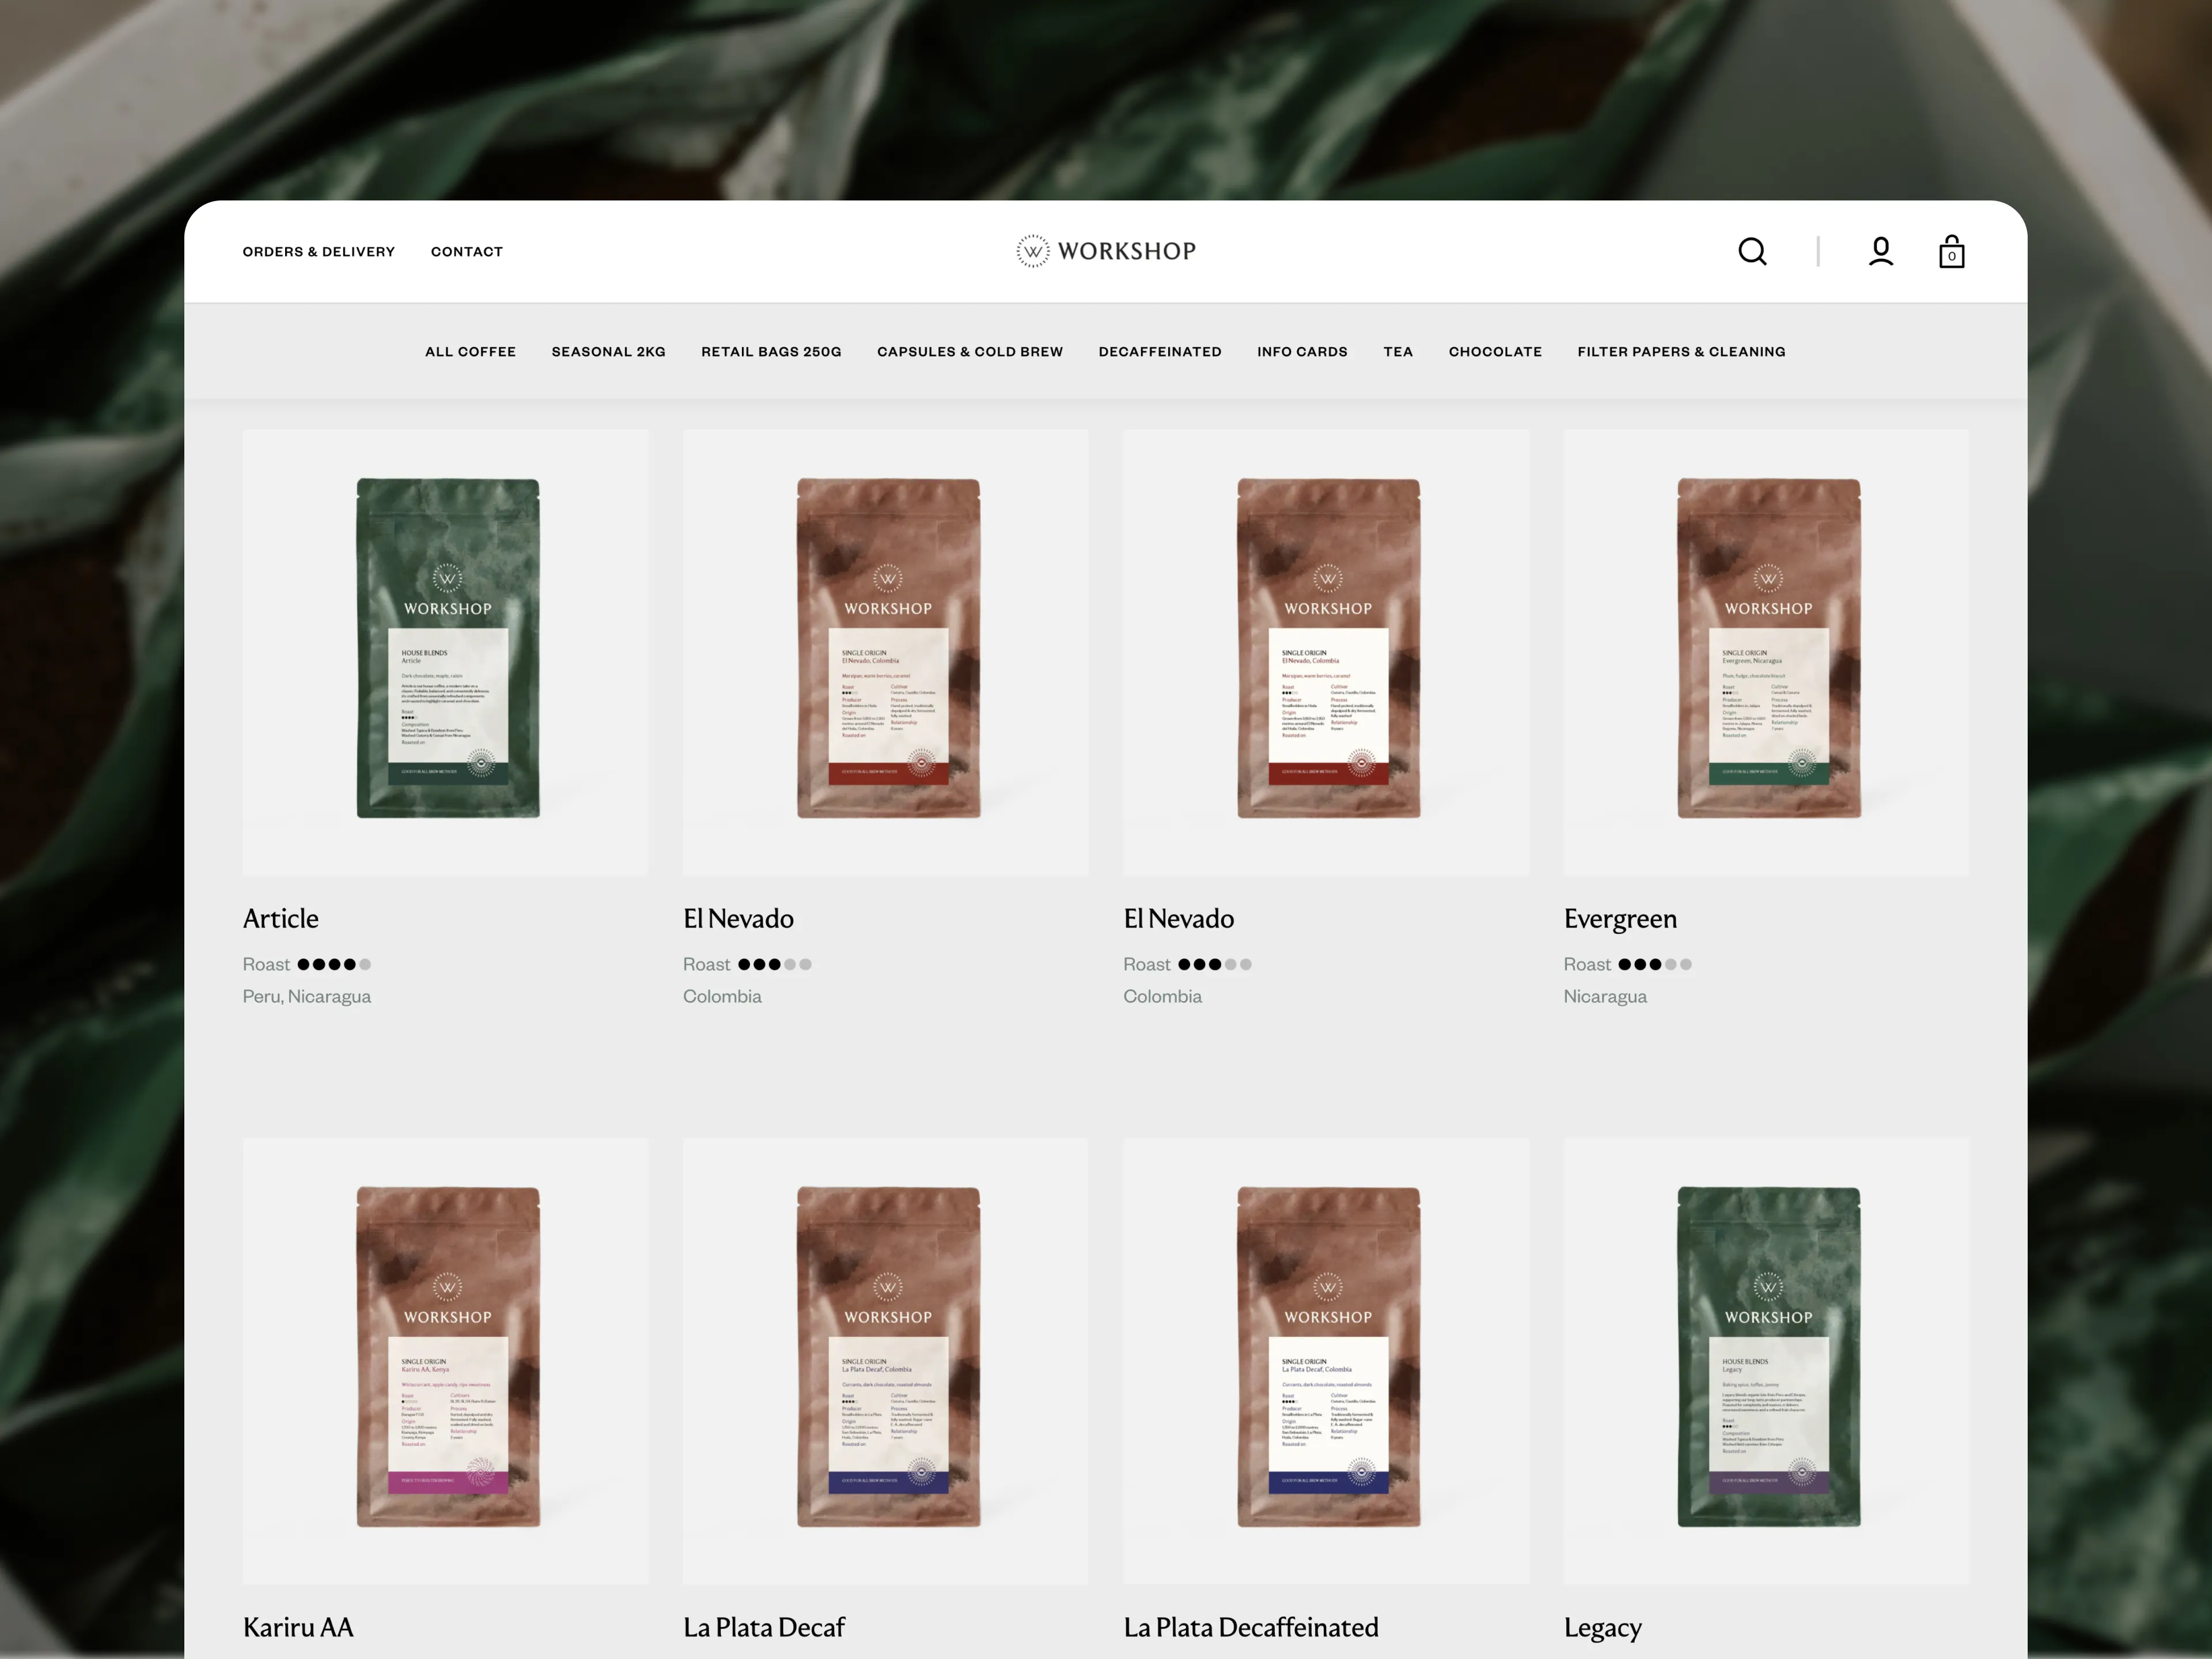Open the CONTACT page
This screenshot has width=2212, height=1659.
(466, 251)
